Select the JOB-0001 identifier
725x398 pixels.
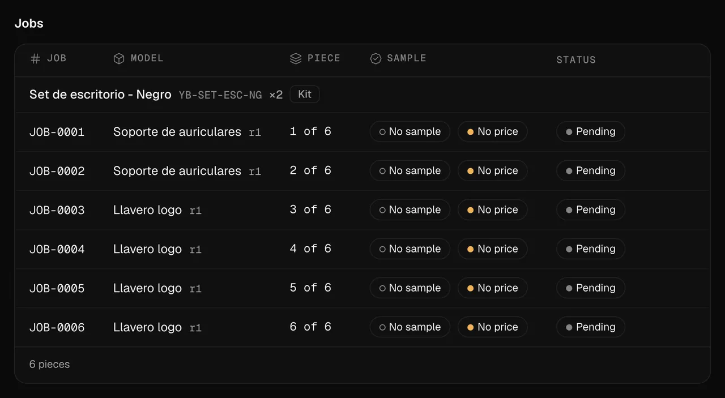(x=57, y=132)
